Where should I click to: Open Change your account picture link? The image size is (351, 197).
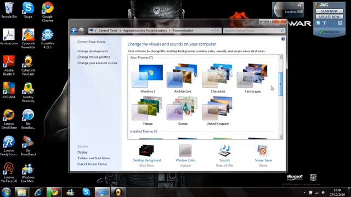98,63
